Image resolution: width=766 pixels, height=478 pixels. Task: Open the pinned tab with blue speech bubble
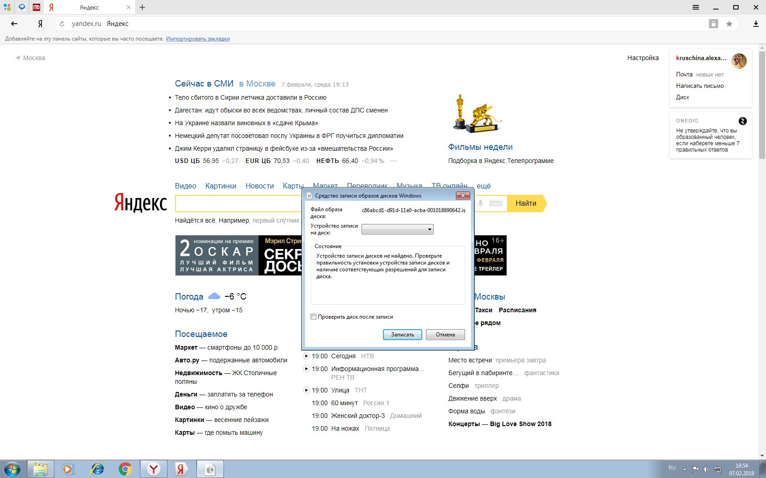point(22,7)
